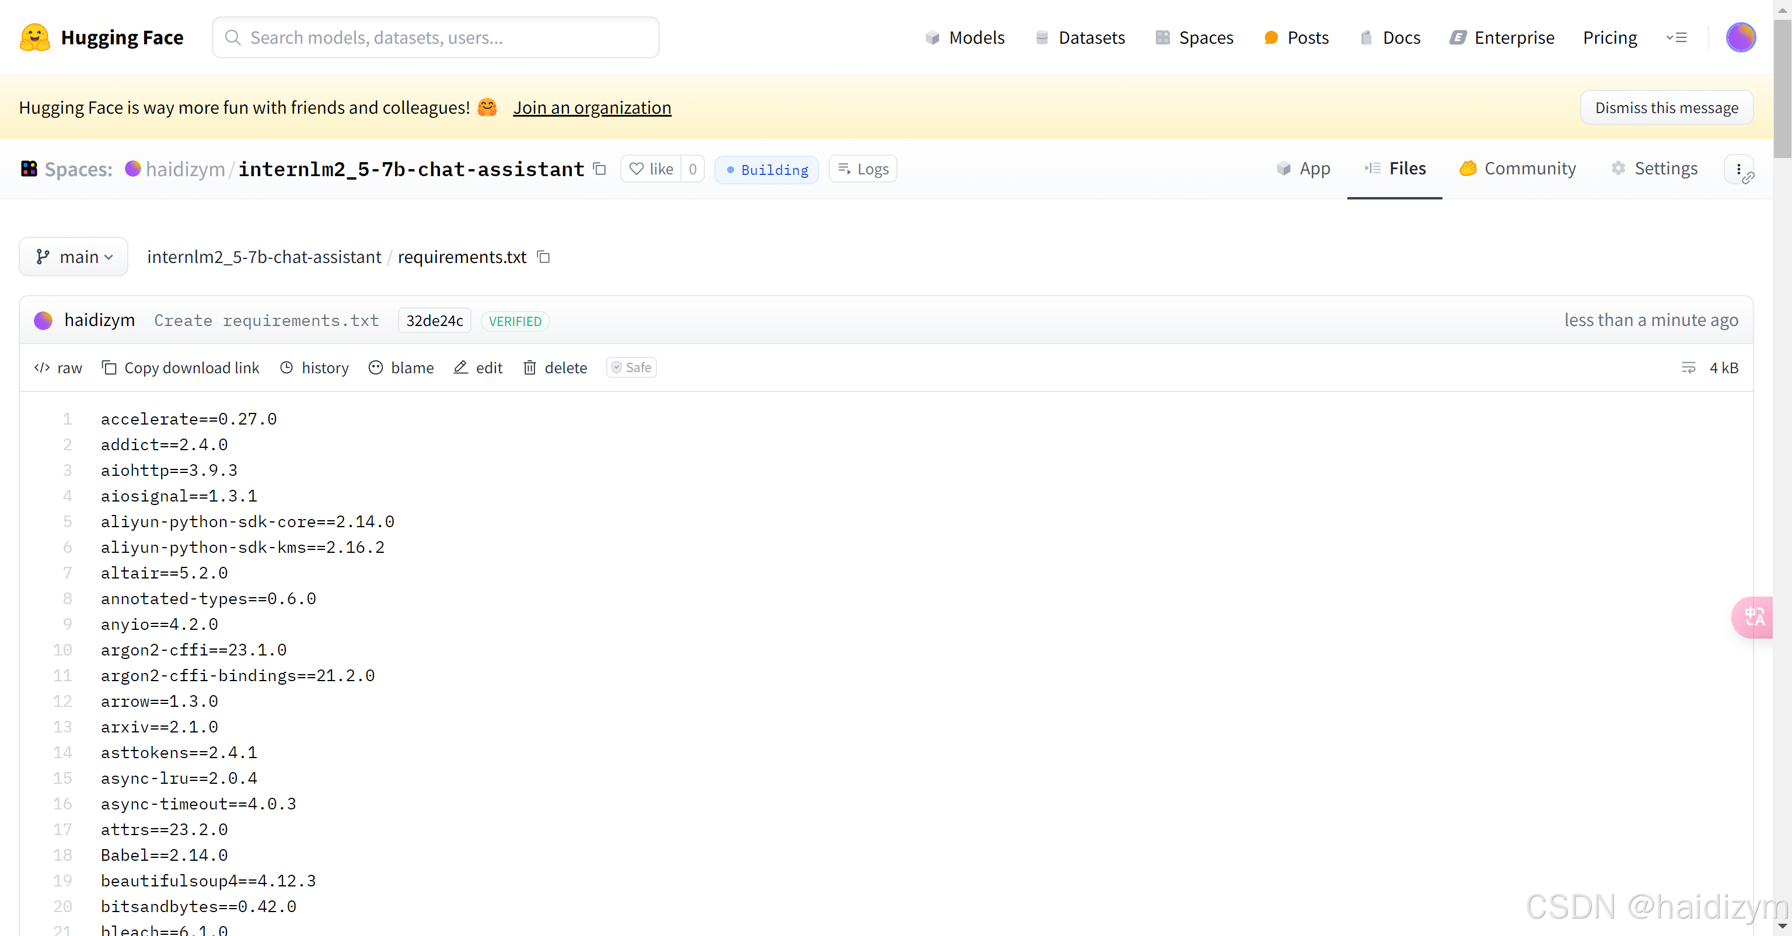This screenshot has width=1792, height=936.
Task: Open the build Logs
Action: tap(862, 169)
